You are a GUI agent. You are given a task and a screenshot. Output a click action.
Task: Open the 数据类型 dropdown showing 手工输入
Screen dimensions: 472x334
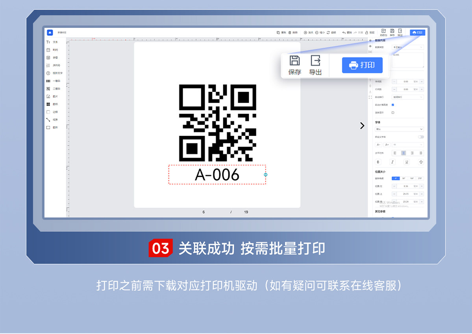407,47
